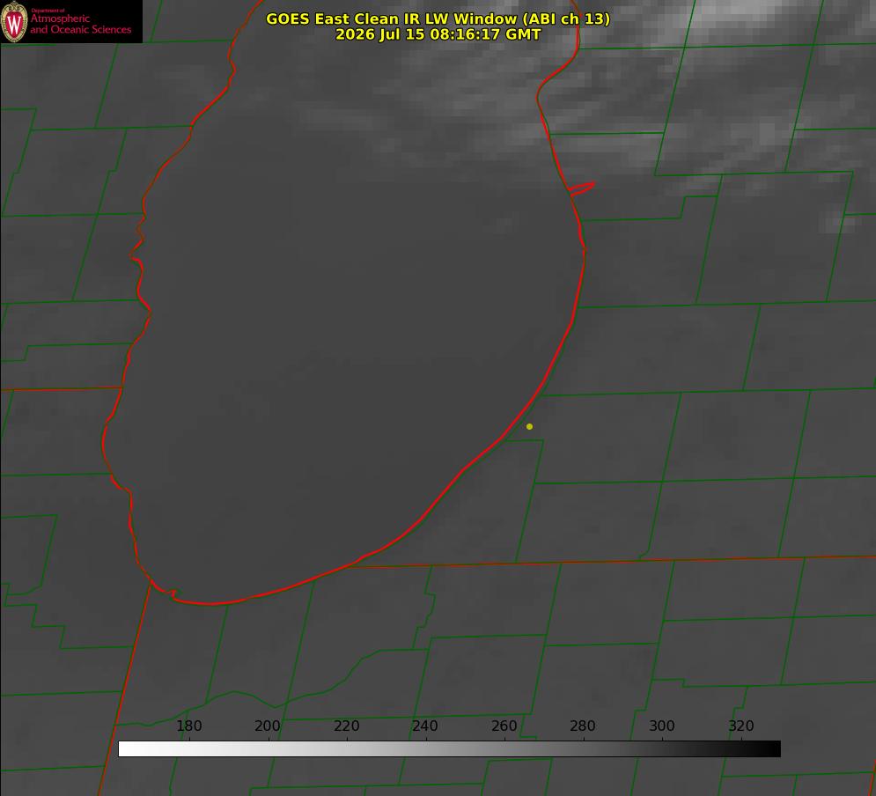
Task: Click the 180 colorbar label
Action: tap(188, 726)
